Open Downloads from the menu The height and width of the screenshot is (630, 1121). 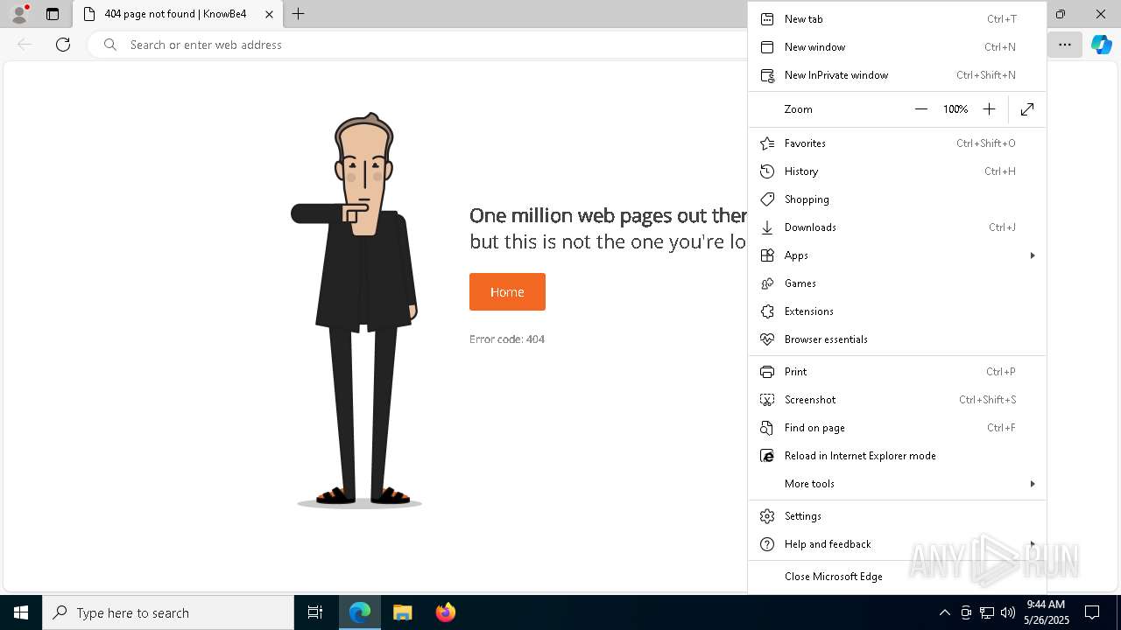pyautogui.click(x=897, y=227)
